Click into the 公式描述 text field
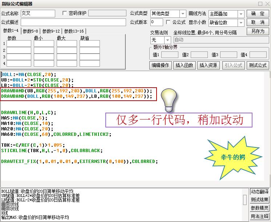This screenshot has height=222, width=271. [73, 22]
